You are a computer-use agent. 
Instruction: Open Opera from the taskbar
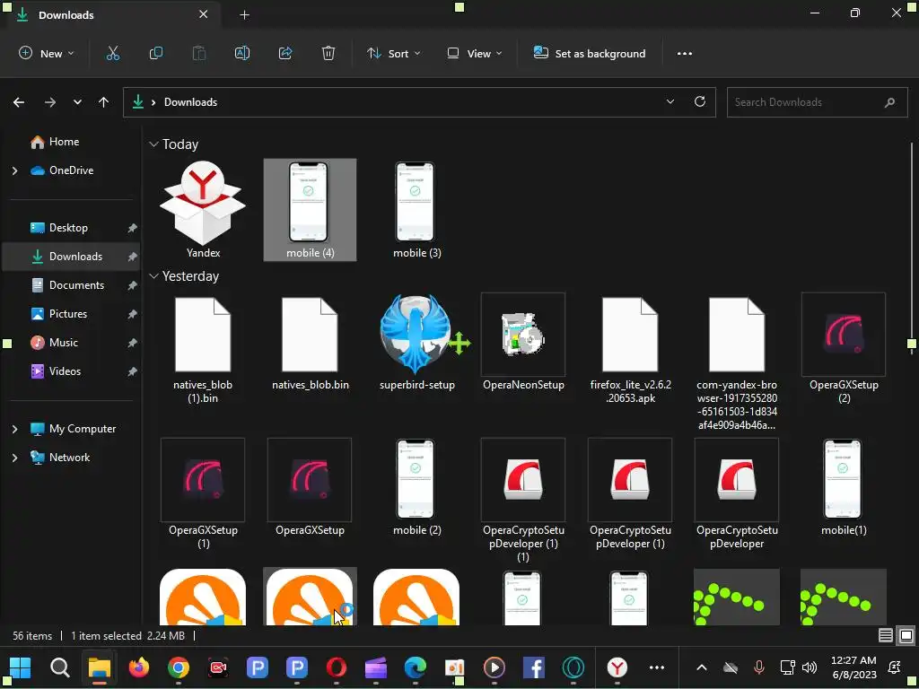tap(337, 667)
